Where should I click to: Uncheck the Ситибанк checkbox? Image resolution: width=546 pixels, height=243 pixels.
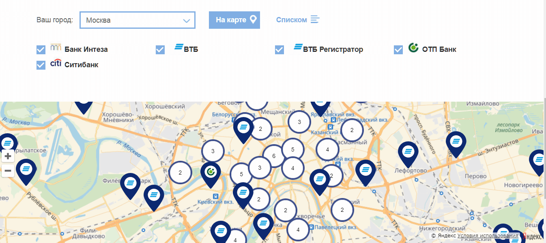coord(41,65)
